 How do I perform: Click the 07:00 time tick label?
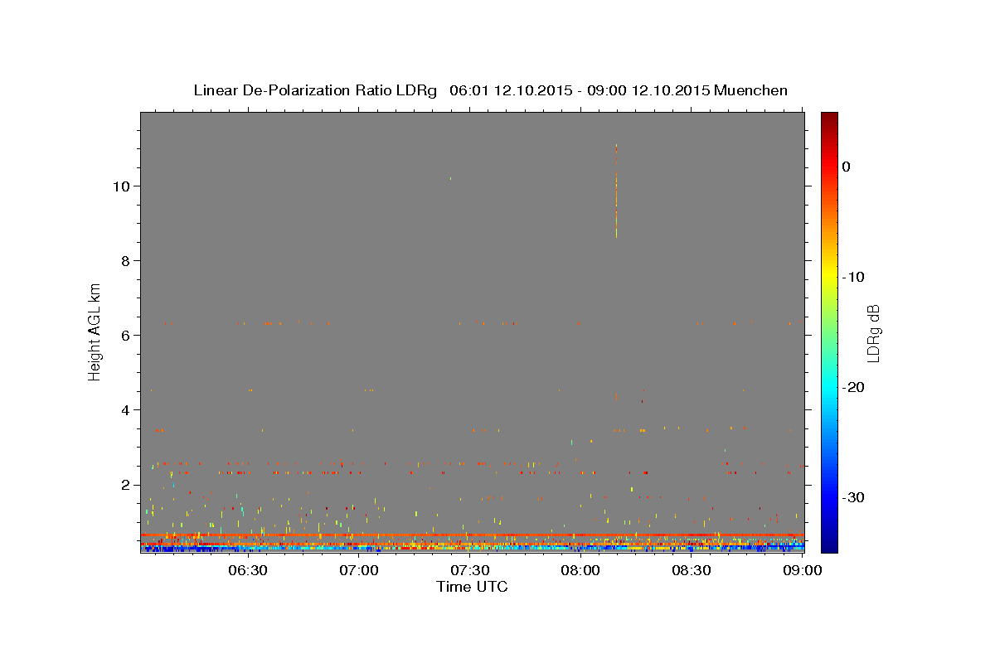click(359, 570)
